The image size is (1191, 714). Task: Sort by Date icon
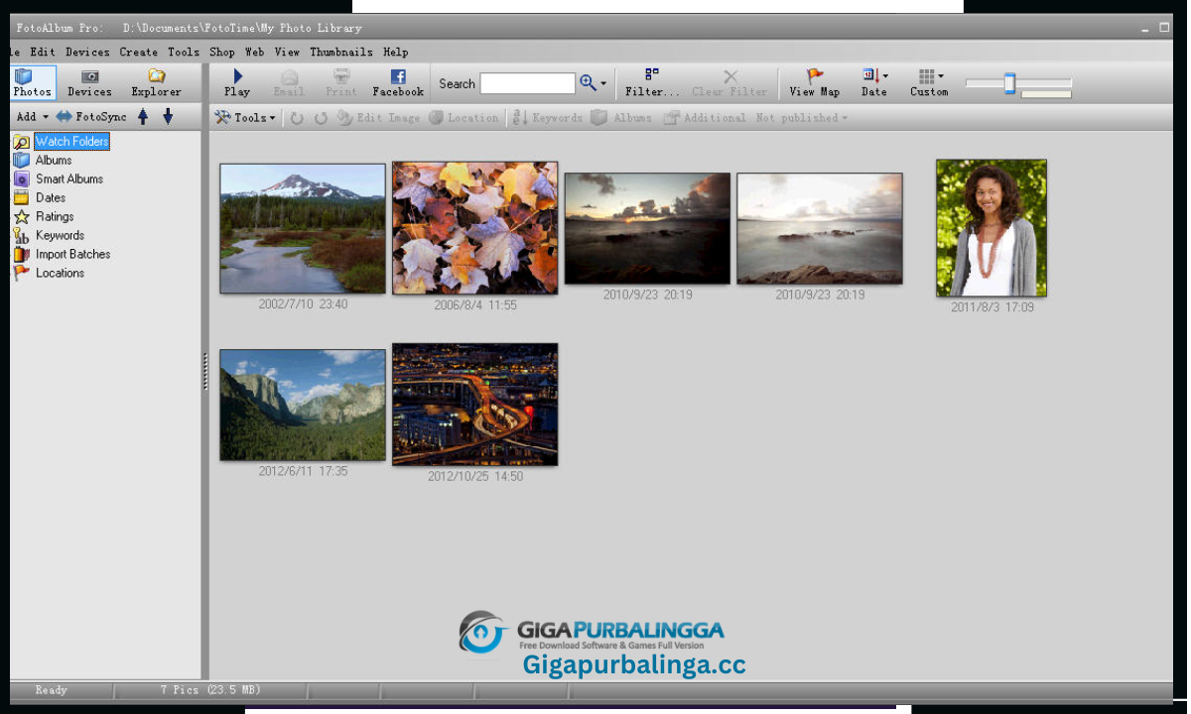[870, 75]
